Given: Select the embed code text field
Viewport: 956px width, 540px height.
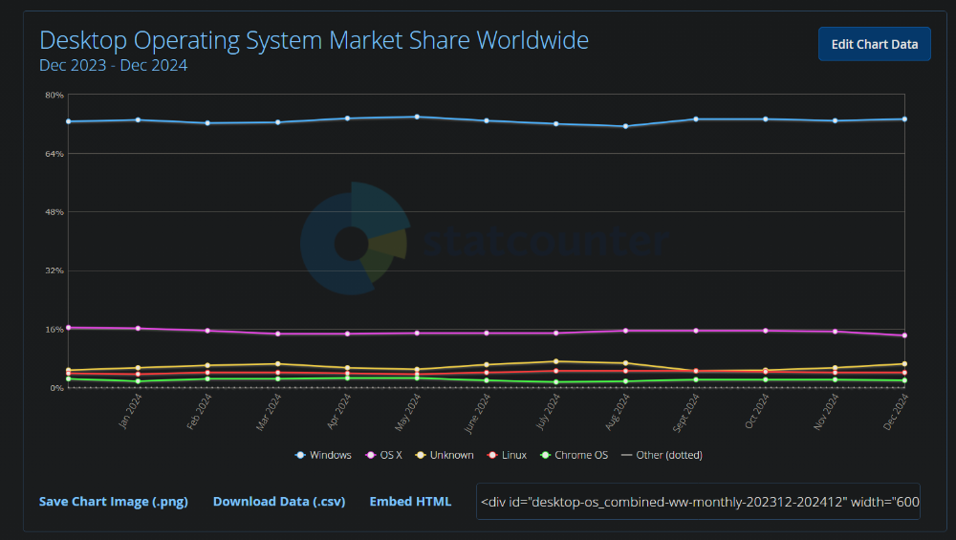Looking at the screenshot, I should tap(698, 502).
